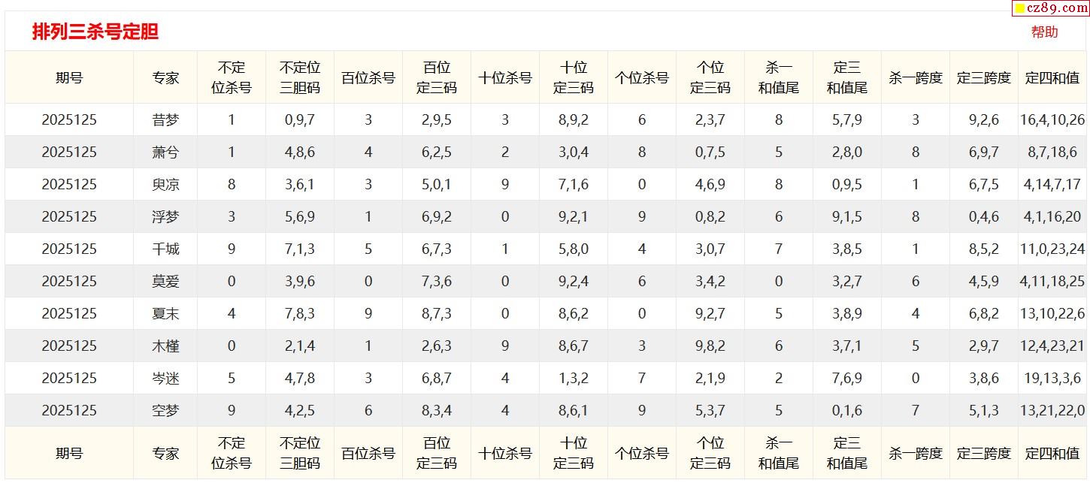Click bottom 十位定三码 footer header
The width and height of the screenshot is (1090, 483).
click(574, 453)
